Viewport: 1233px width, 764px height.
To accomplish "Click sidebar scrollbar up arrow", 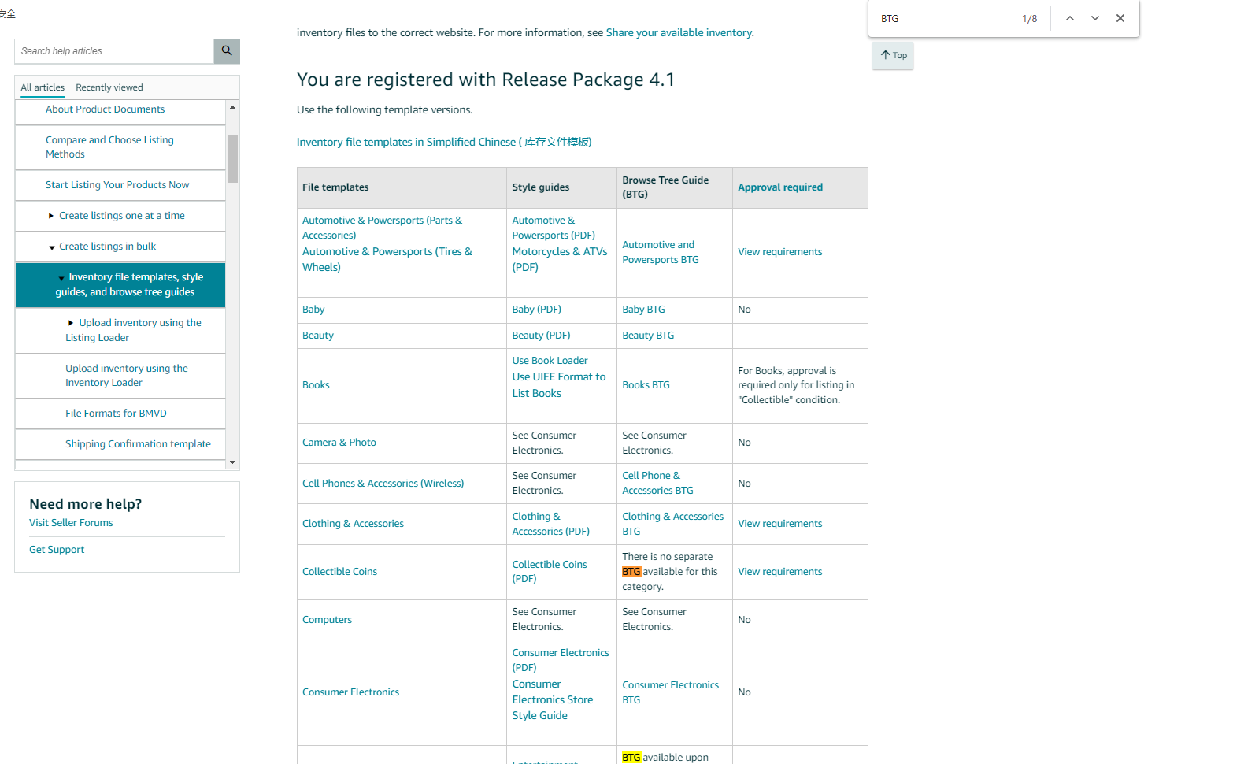I will 232,107.
